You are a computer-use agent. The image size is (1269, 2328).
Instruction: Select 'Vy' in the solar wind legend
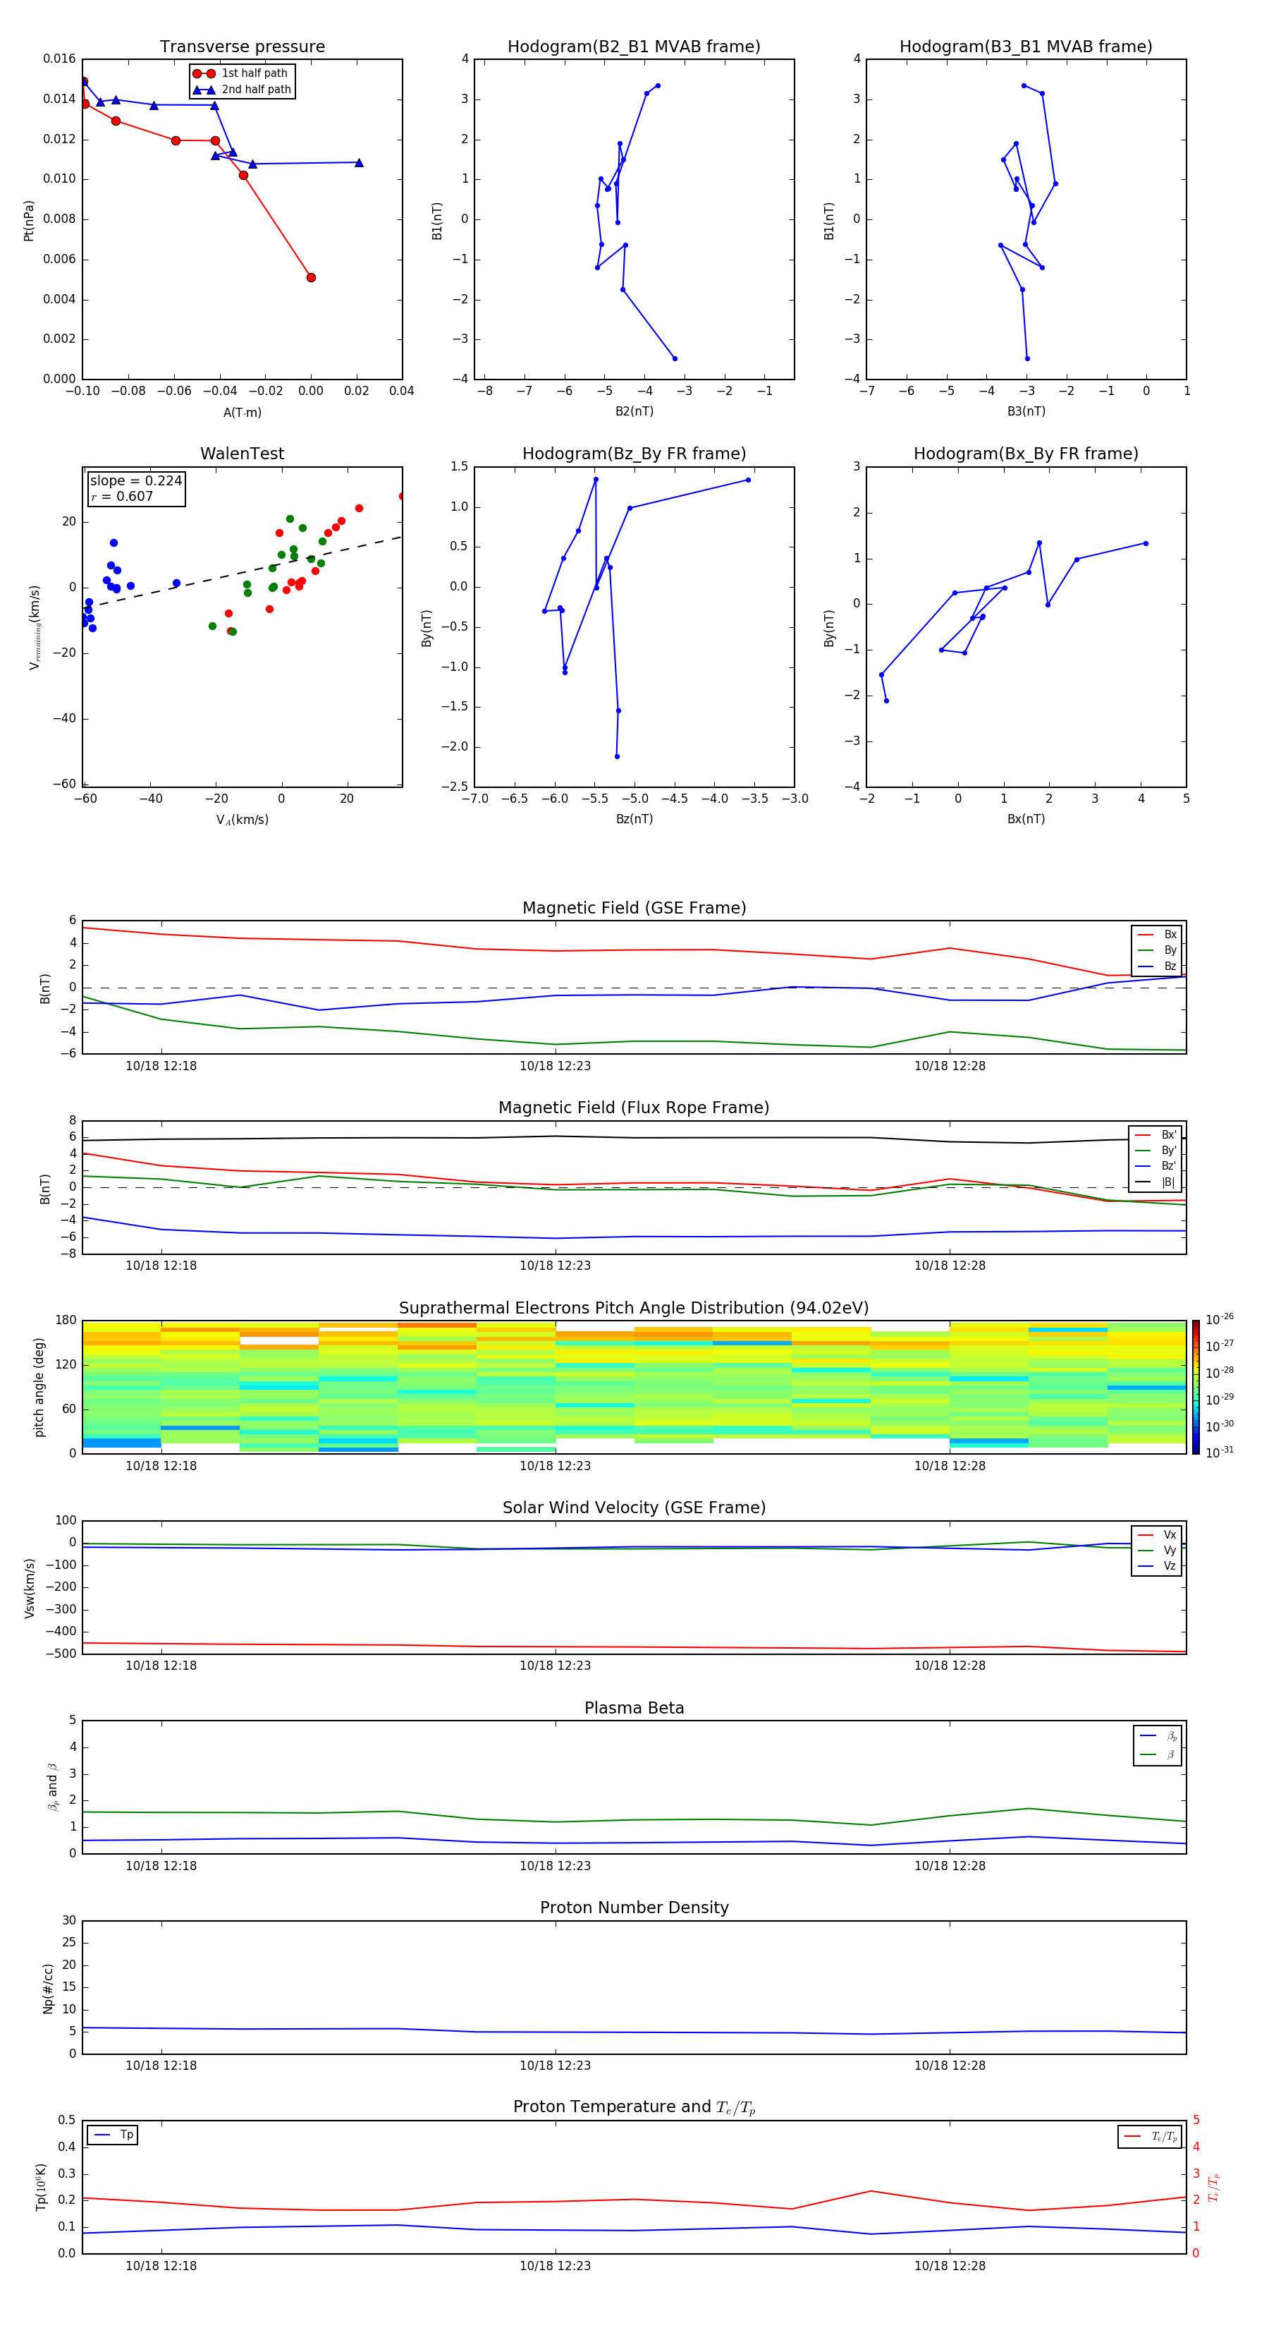coord(1158,1551)
